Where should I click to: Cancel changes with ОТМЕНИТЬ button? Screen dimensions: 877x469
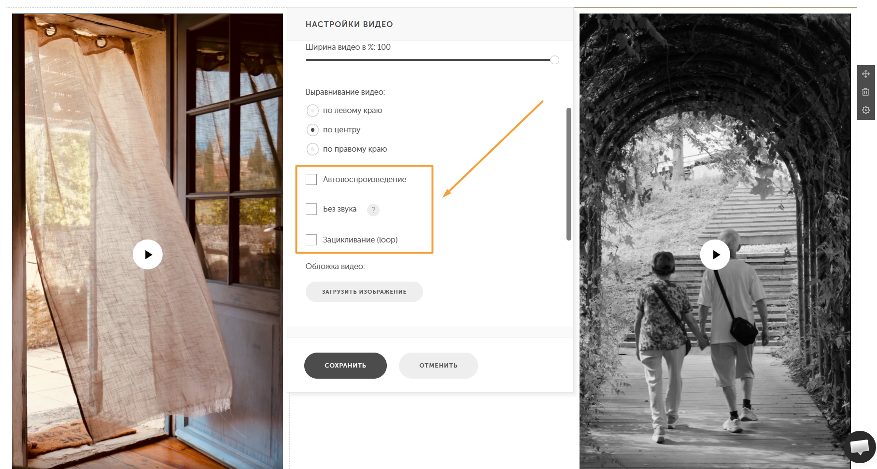click(438, 366)
